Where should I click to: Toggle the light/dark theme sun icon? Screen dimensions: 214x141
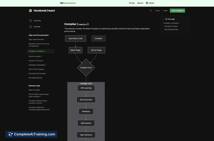(x=151, y=10)
